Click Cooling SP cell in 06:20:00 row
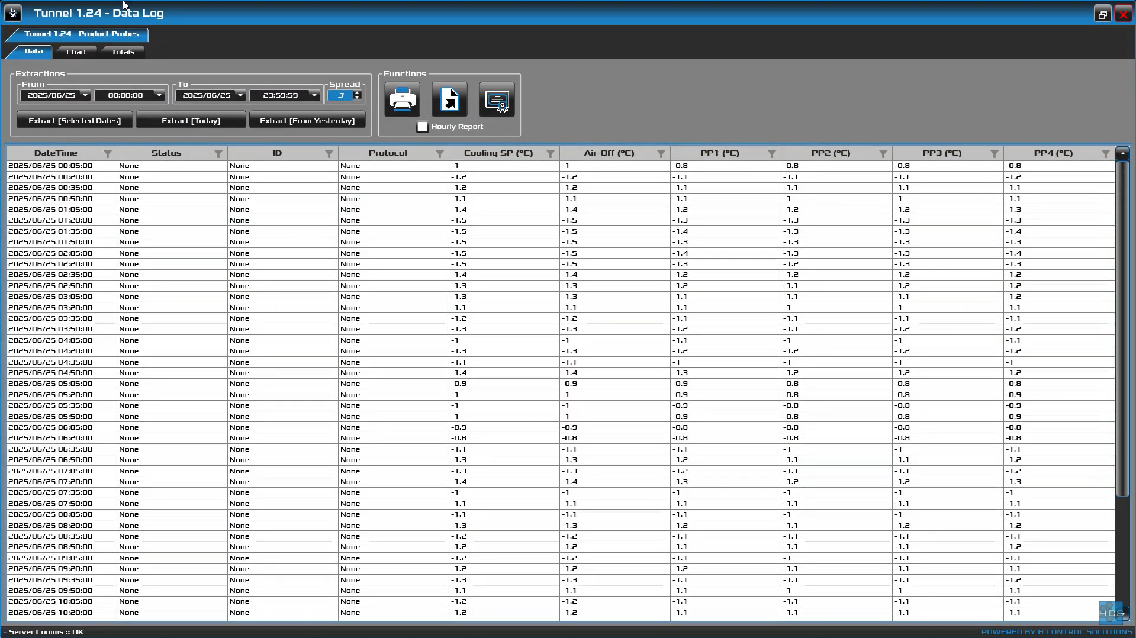 [504, 438]
